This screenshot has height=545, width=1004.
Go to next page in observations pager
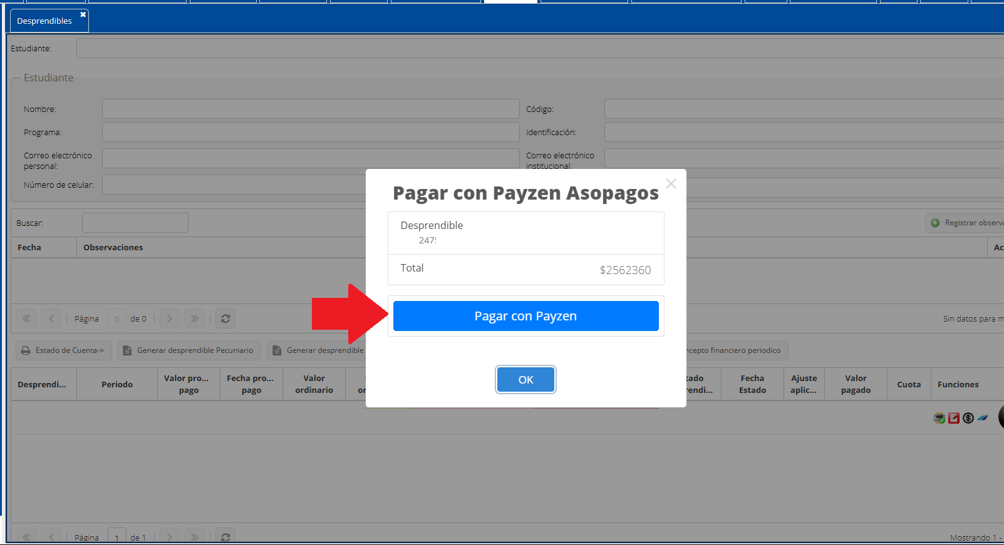click(169, 318)
